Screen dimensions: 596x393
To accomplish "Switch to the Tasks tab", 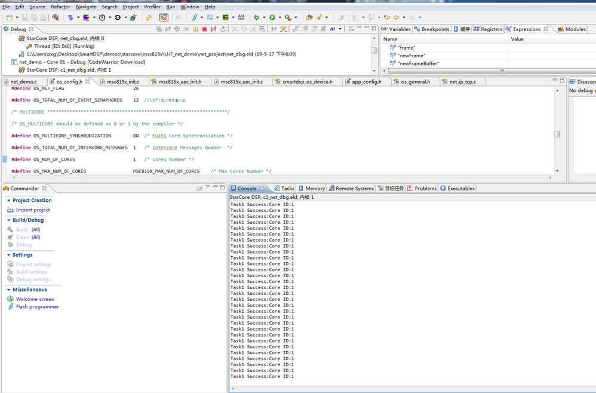I will click(x=284, y=189).
